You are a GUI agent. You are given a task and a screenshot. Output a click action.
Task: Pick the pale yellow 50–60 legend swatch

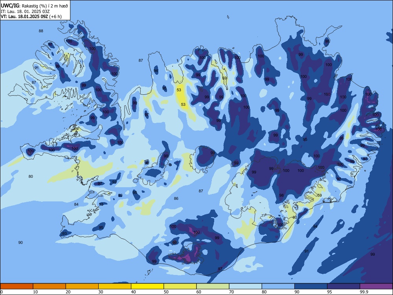180,286
